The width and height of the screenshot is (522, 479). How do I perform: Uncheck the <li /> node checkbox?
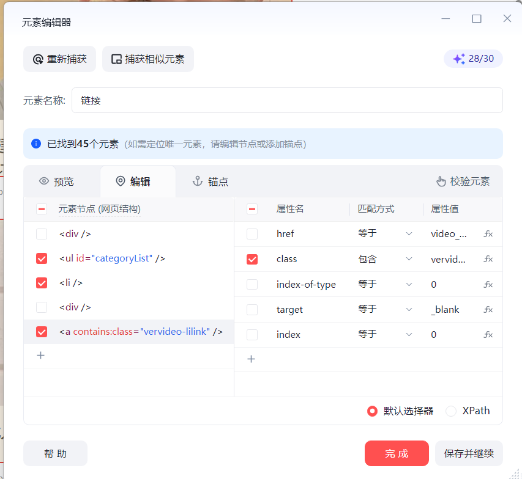[42, 283]
